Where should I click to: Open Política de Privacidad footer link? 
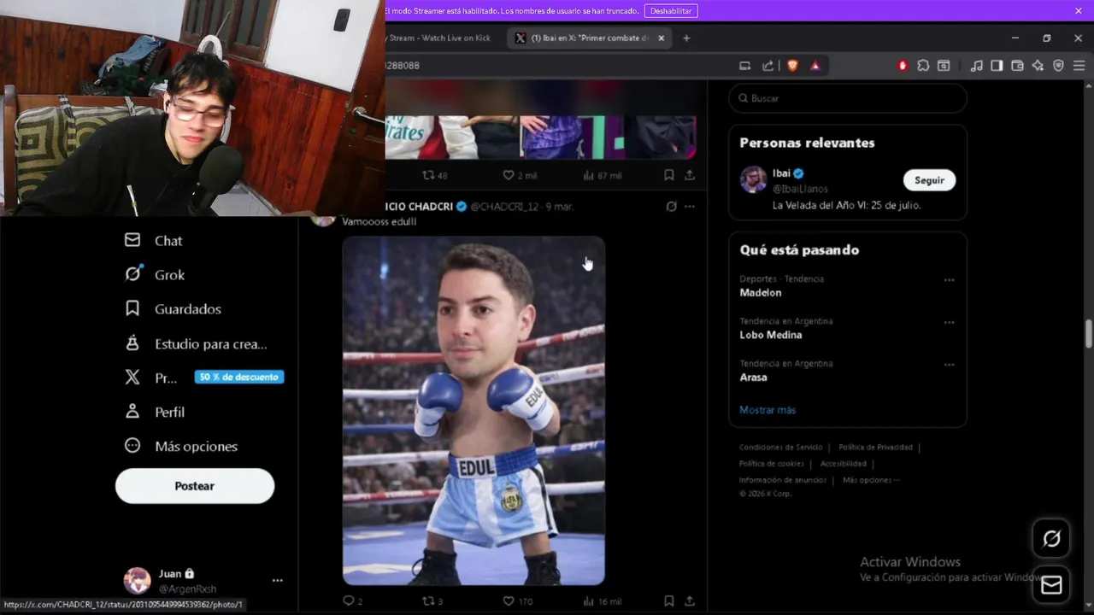(x=875, y=448)
